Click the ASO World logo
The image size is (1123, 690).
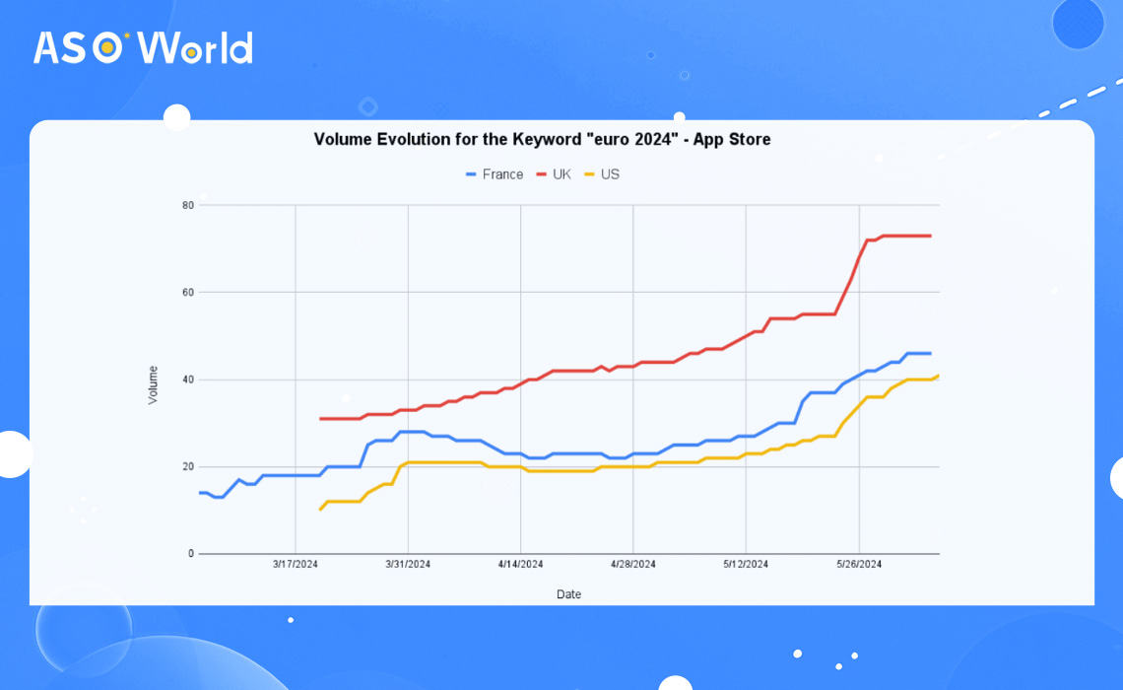tap(143, 47)
